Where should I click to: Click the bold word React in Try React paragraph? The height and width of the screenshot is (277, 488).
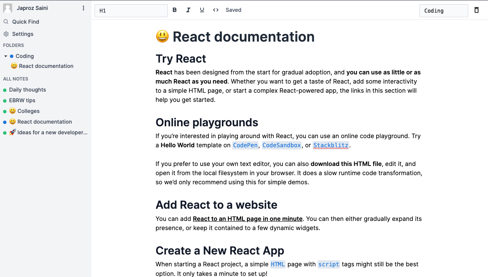pos(164,72)
